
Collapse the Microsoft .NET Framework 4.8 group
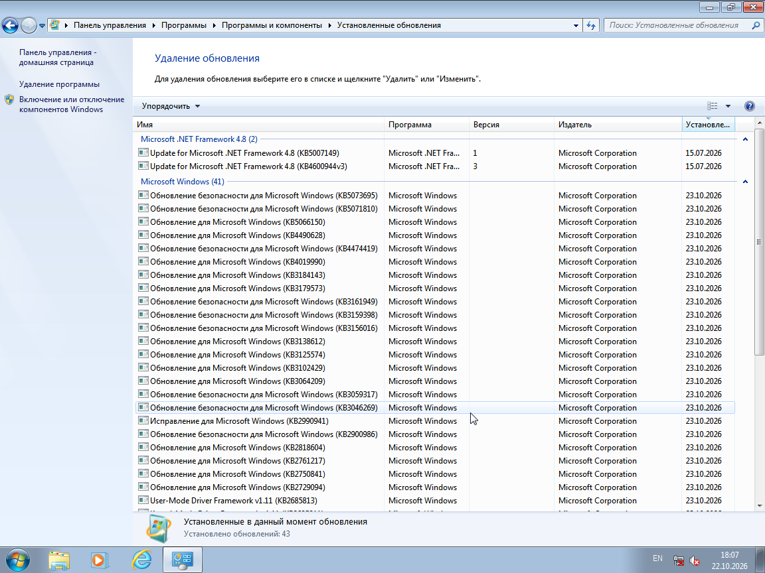coord(745,139)
